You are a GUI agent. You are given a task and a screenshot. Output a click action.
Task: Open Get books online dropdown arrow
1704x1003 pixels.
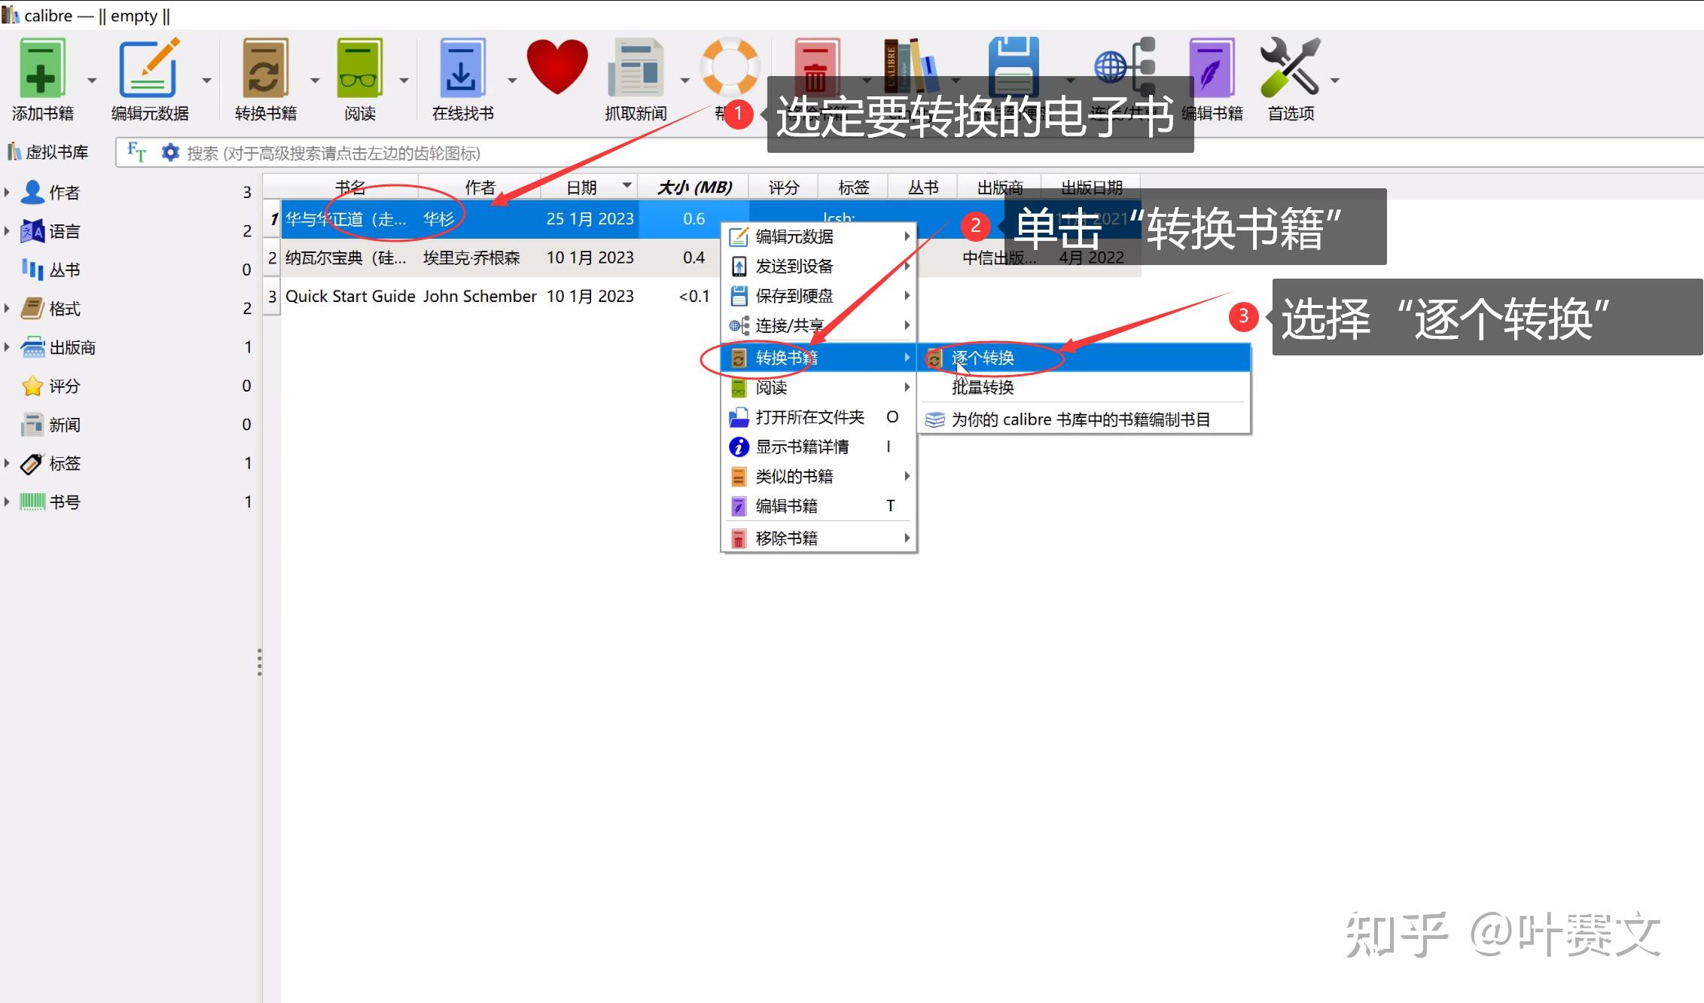pos(512,80)
